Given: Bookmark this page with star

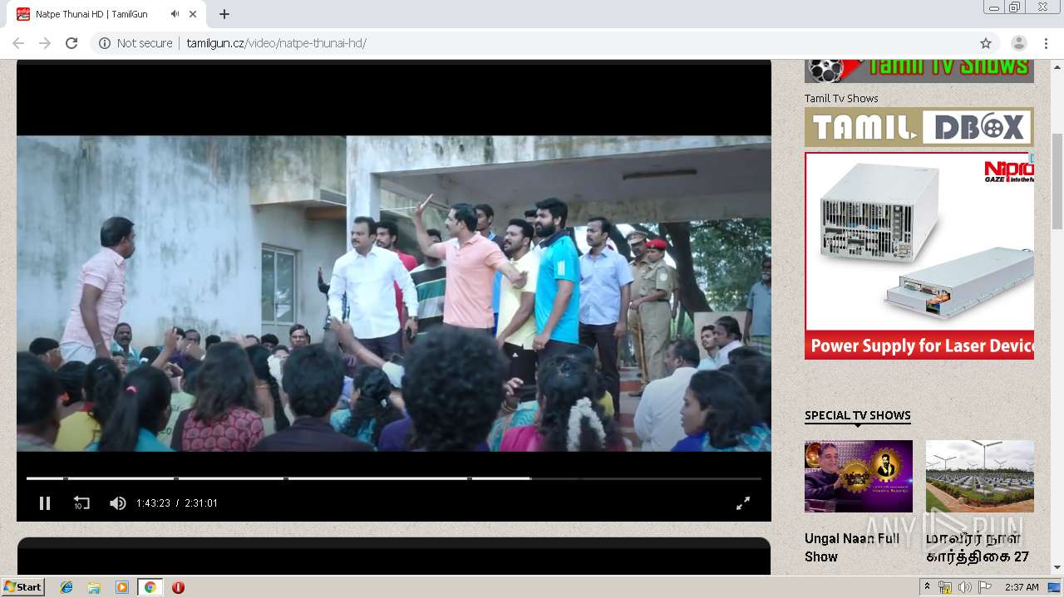Looking at the screenshot, I should pyautogui.click(x=986, y=43).
